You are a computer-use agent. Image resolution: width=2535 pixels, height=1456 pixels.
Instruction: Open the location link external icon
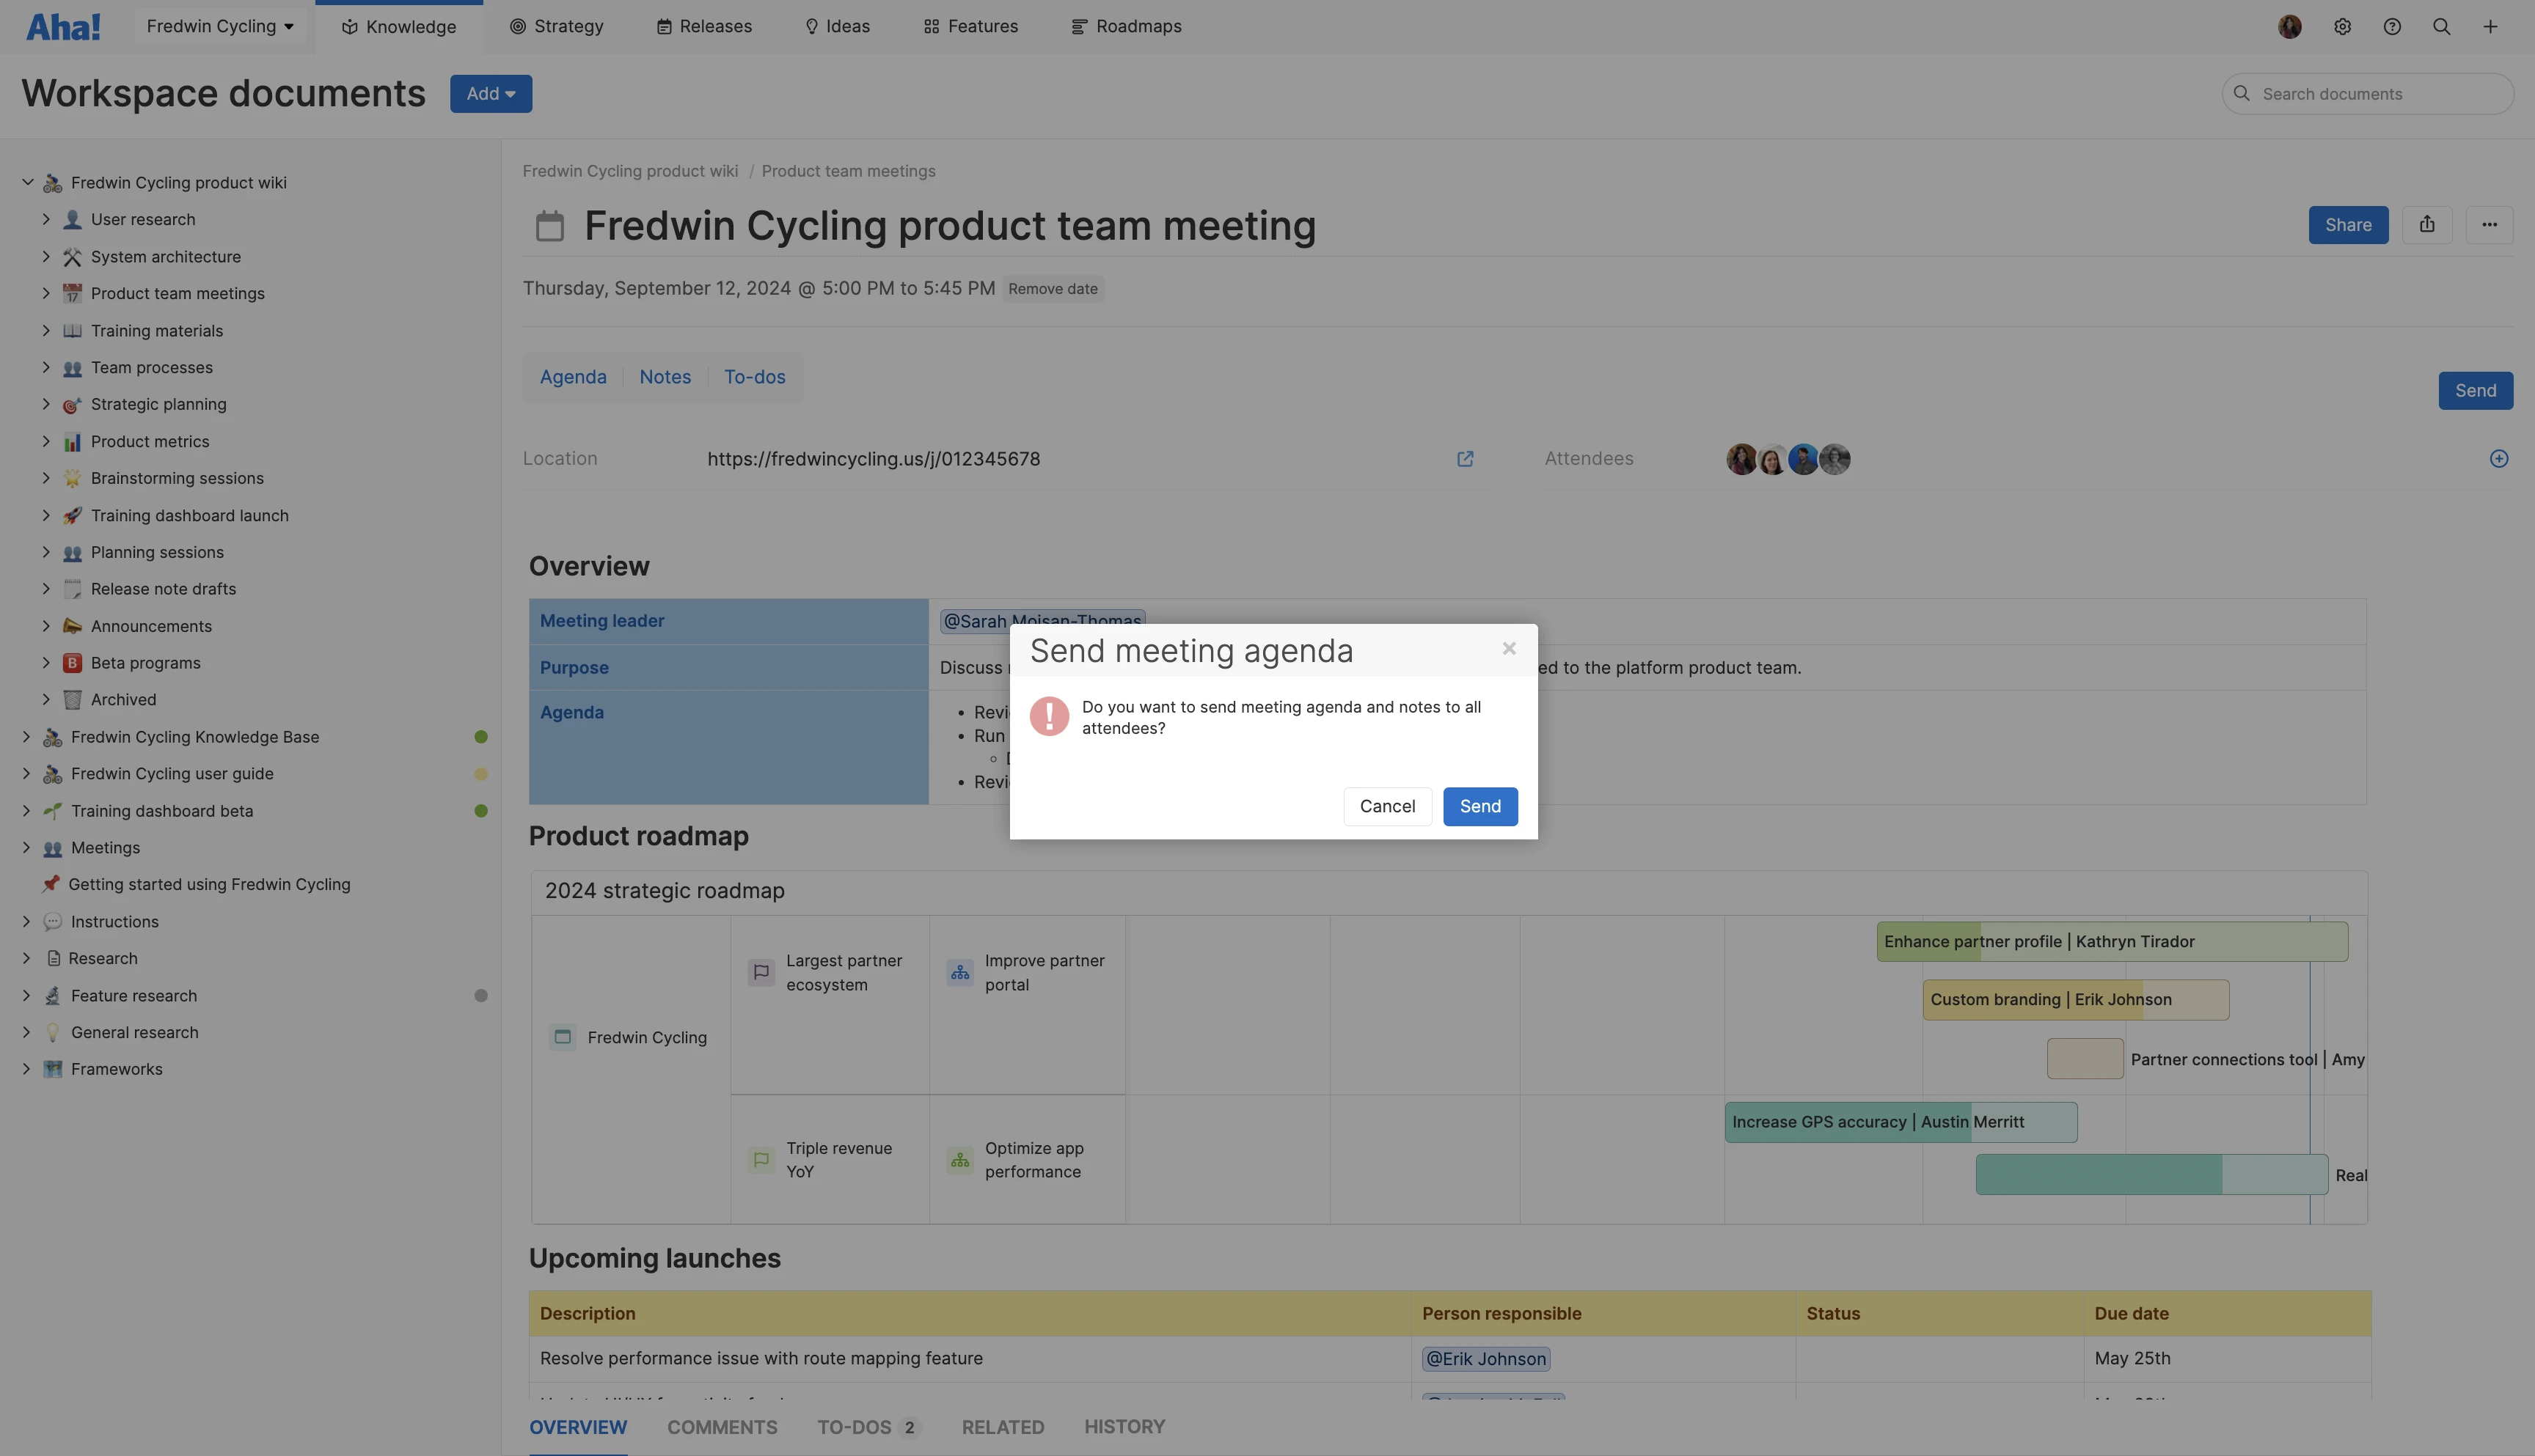point(1465,459)
